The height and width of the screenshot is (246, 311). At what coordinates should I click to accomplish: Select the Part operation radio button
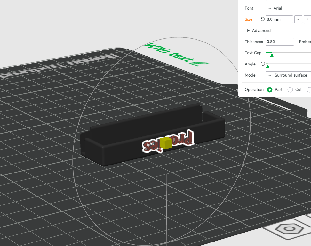point(269,90)
